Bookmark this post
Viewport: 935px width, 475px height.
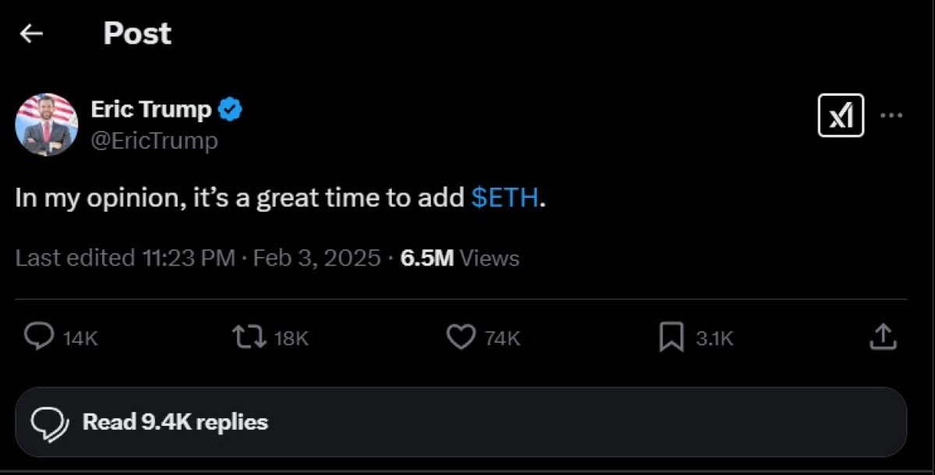click(x=671, y=337)
